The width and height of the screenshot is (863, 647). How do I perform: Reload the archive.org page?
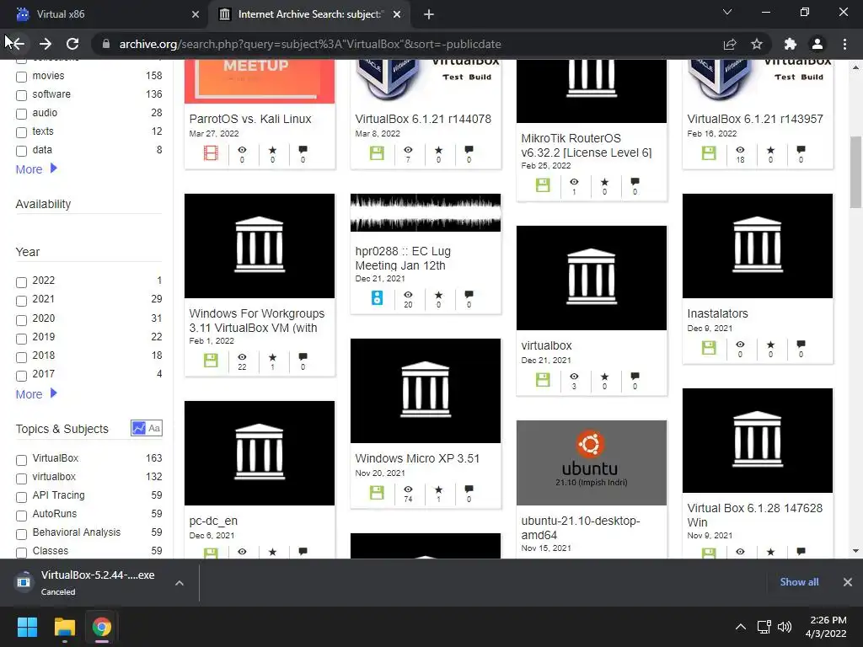point(72,44)
